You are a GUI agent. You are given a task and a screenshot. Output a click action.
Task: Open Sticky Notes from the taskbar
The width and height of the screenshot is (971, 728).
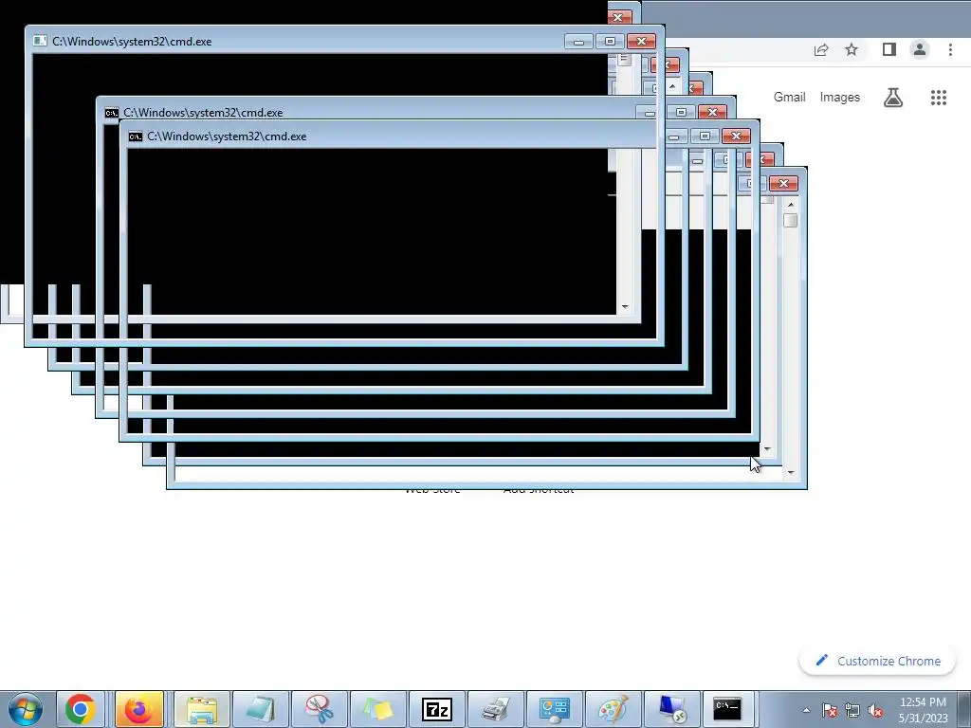[378, 709]
